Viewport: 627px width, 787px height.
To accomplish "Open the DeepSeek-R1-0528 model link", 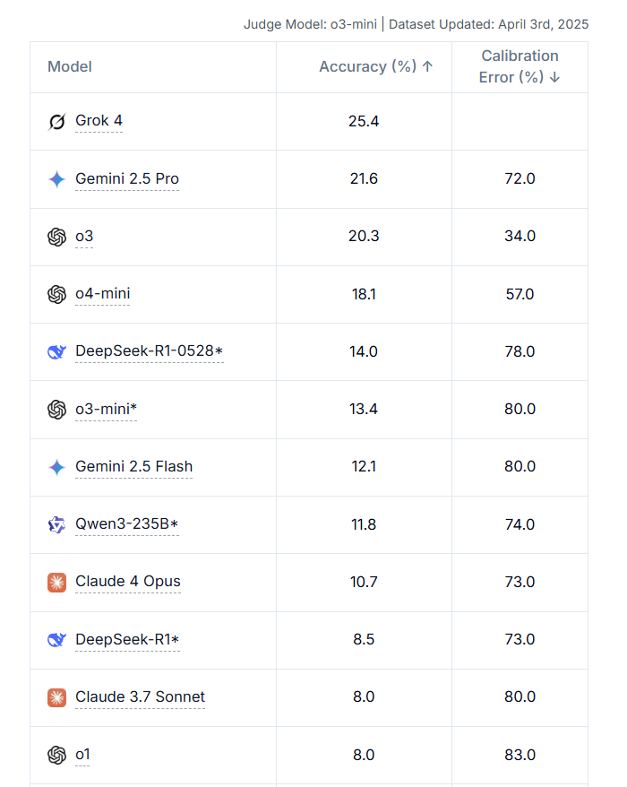I will click(149, 350).
